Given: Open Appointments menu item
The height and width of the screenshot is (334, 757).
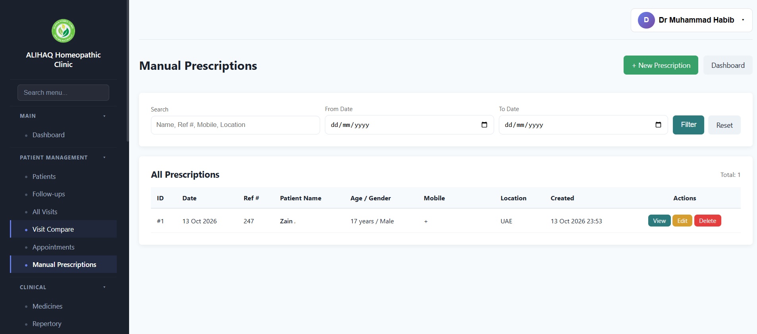Looking at the screenshot, I should tap(64, 247).
